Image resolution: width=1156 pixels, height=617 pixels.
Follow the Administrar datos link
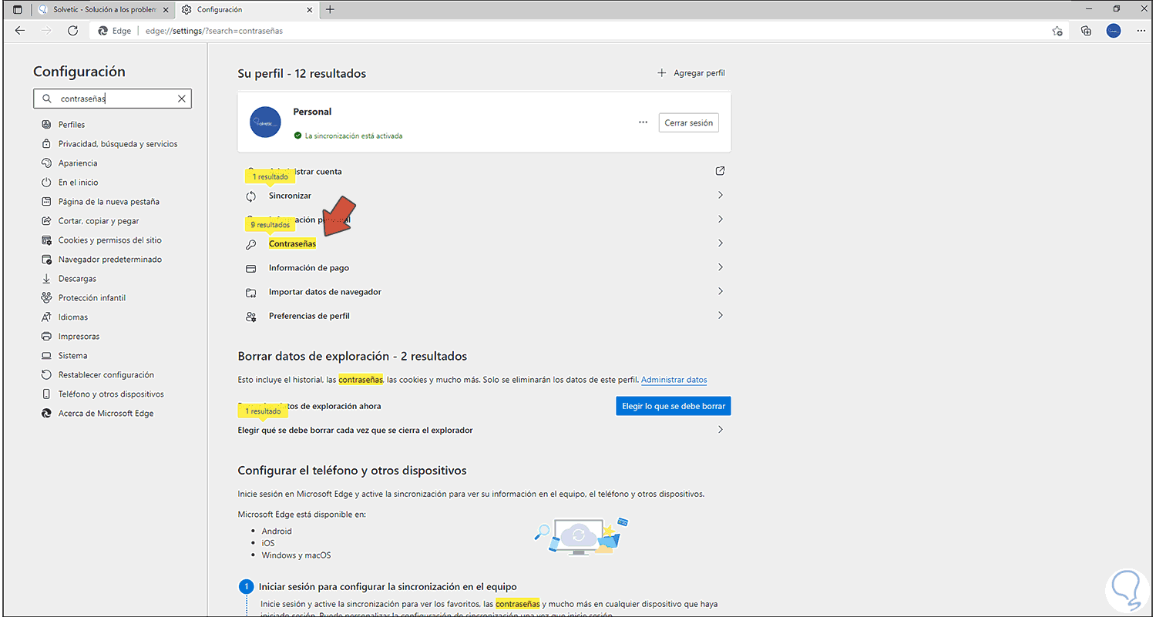pyautogui.click(x=674, y=380)
